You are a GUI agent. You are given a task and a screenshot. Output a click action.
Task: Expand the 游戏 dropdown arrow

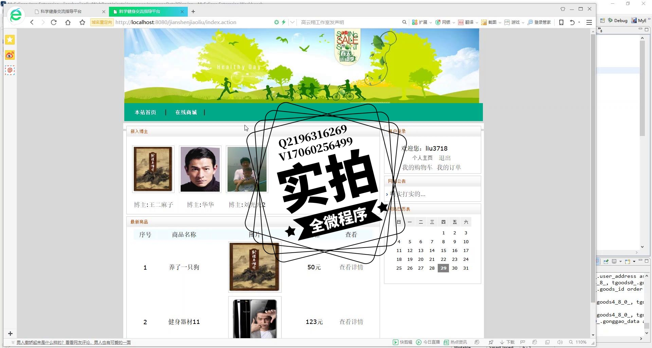click(523, 23)
